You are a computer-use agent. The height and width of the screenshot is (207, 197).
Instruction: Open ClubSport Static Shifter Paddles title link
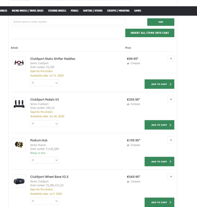pos(53,59)
